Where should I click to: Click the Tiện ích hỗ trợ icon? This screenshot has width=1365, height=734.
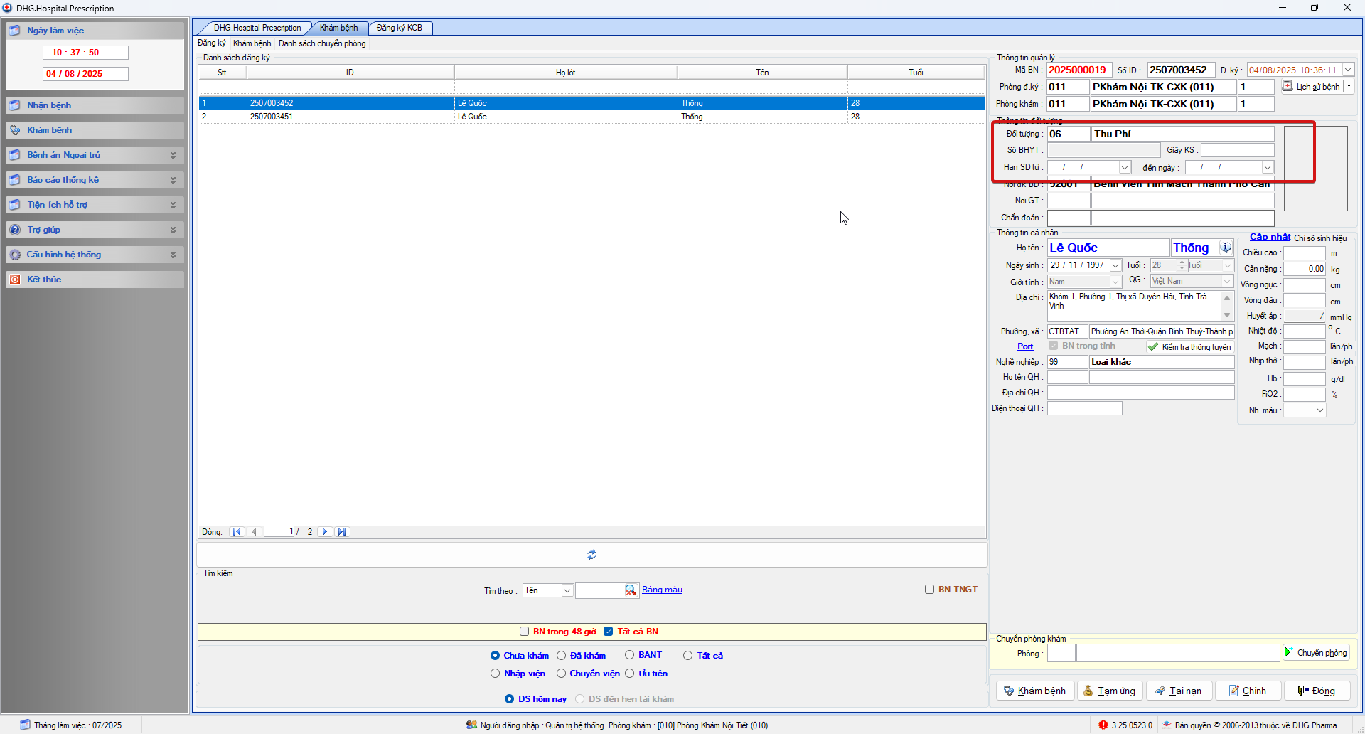15,205
